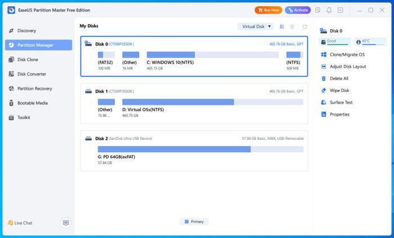Refresh the disk list
The image size is (394, 238).
[x=305, y=27]
